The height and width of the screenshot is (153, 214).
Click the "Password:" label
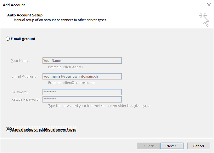[20, 92]
